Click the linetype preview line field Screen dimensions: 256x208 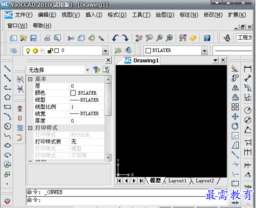point(233,51)
